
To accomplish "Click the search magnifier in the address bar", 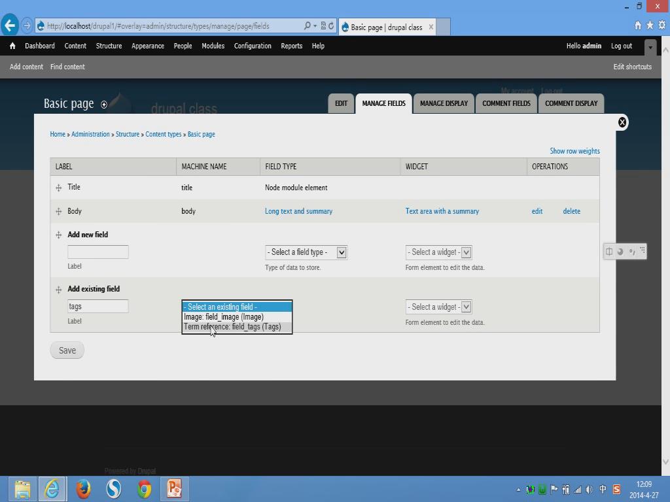I will (x=308, y=26).
